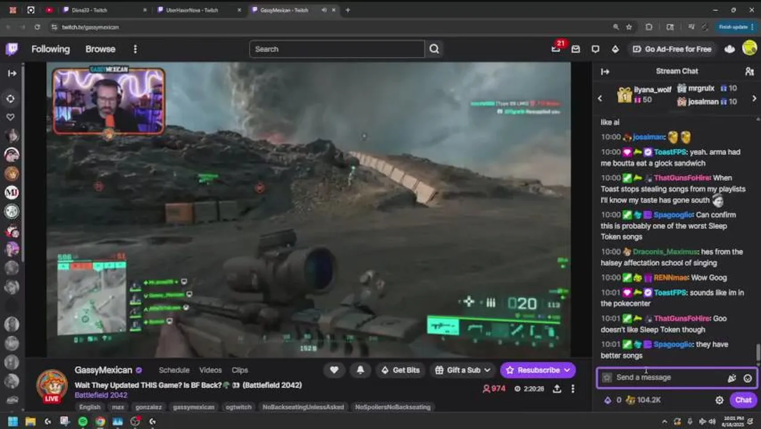Viewport: 761px width, 429px height.
Task: Open a new browser tab
Action: click(348, 10)
